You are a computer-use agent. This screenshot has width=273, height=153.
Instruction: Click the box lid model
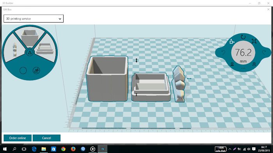(x=151, y=87)
